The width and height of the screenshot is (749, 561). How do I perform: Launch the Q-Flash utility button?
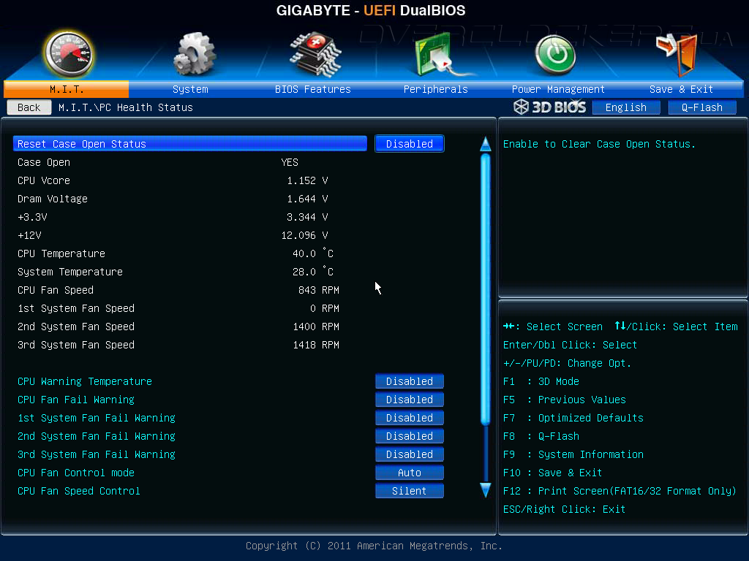tap(701, 107)
